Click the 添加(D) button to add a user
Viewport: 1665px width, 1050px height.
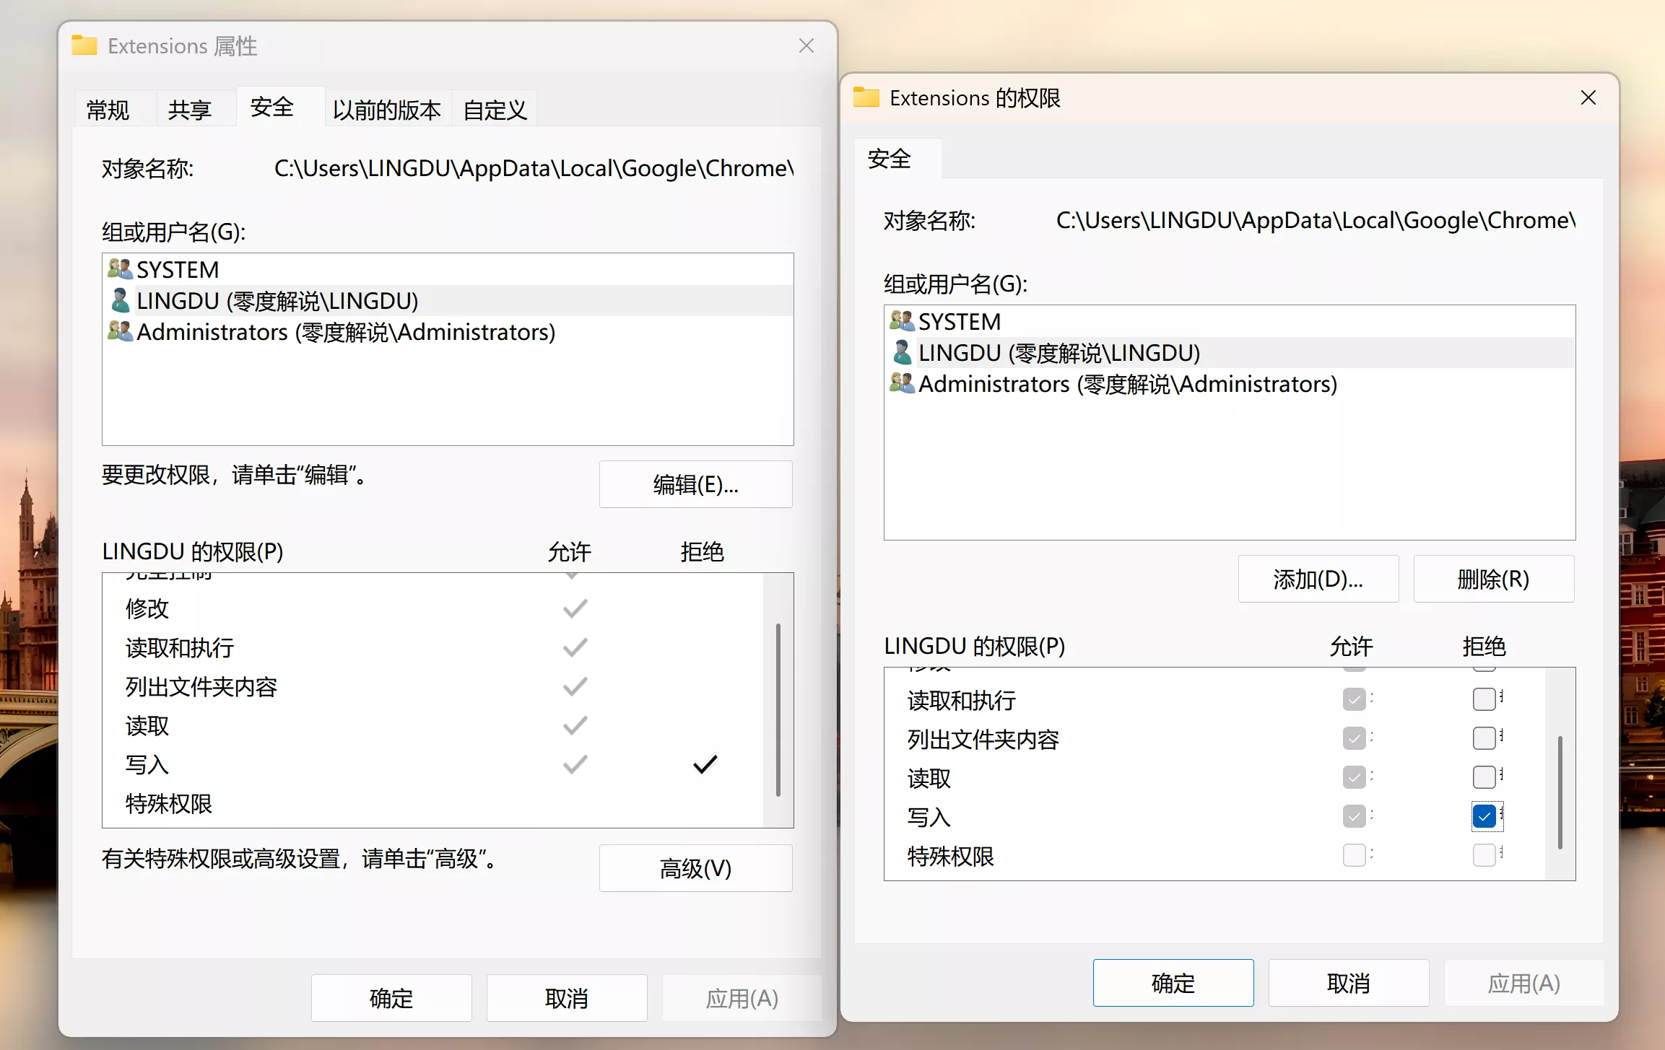coord(1318,579)
